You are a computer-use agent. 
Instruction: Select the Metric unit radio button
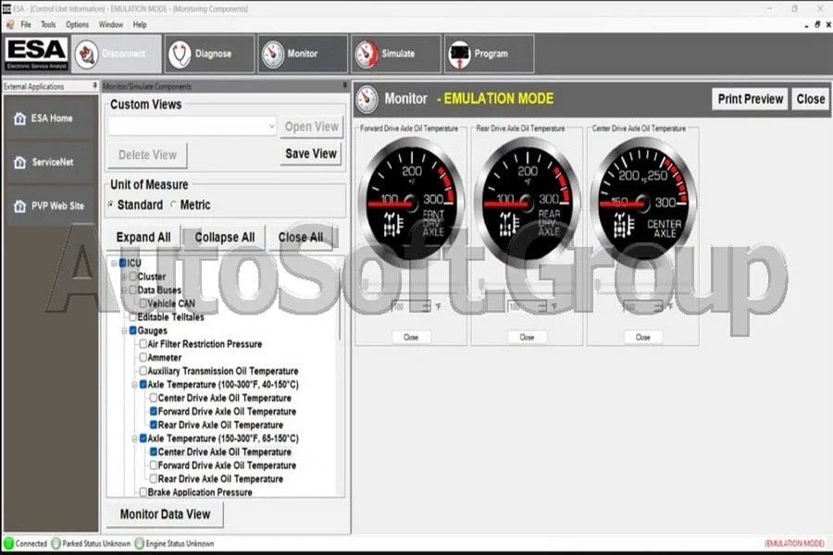click(173, 204)
